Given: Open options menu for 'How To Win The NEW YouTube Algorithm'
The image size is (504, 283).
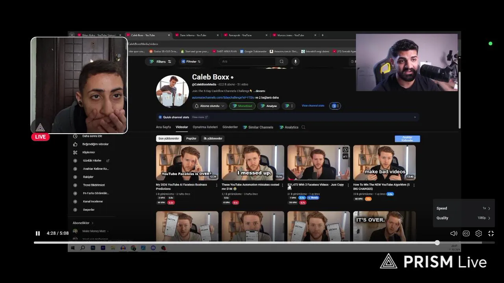Looking at the screenshot, I should [414, 185].
